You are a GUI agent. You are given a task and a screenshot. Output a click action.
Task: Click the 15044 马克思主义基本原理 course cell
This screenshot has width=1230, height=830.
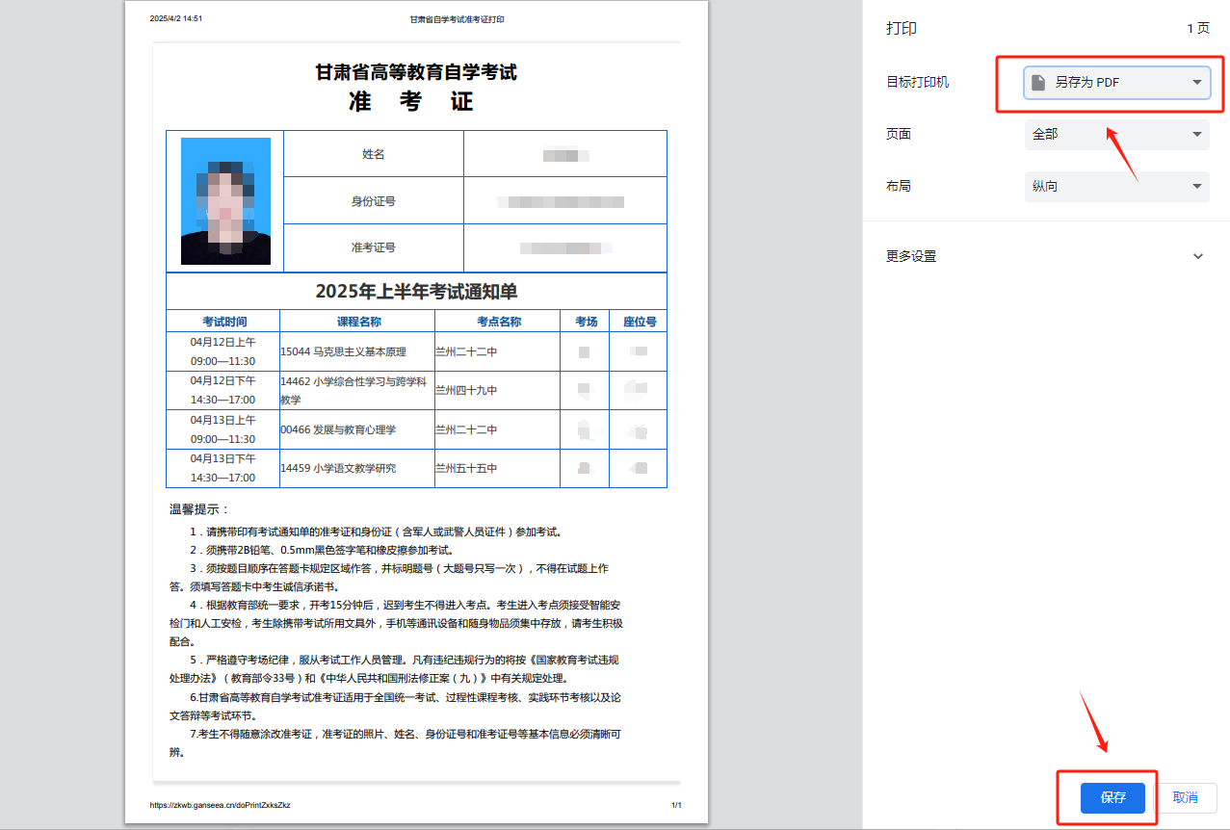pyautogui.click(x=343, y=352)
